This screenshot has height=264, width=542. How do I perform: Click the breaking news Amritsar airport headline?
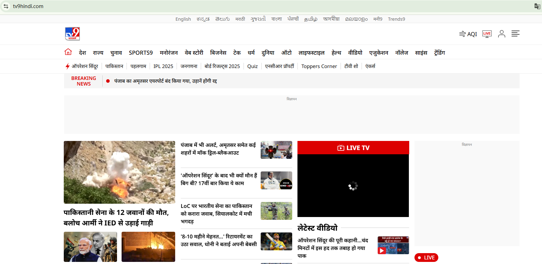coord(166,81)
